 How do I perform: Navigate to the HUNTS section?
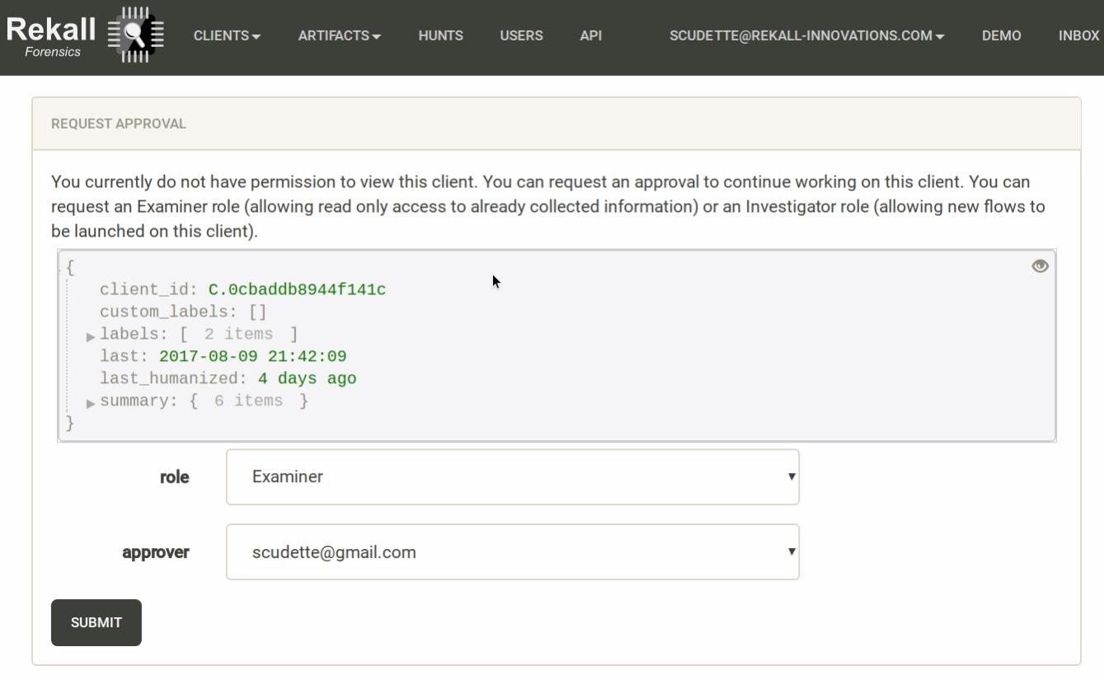click(440, 35)
